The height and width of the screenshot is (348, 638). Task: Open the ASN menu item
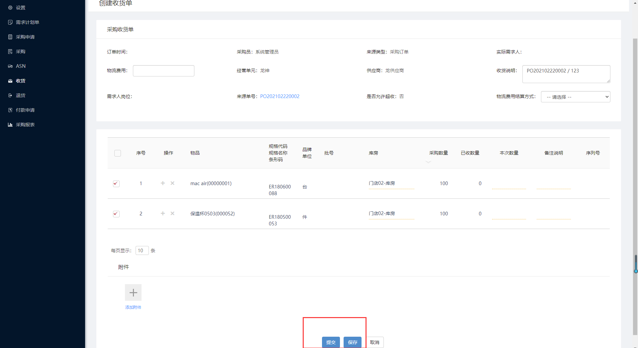point(21,66)
